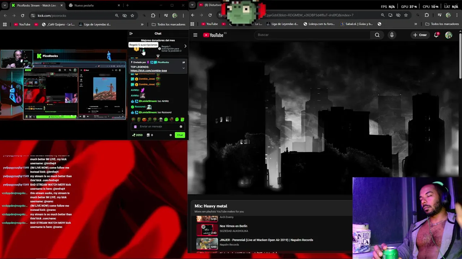The width and height of the screenshot is (462, 259).
Task: Start YouTube voice search with microphone
Action: tap(392, 35)
